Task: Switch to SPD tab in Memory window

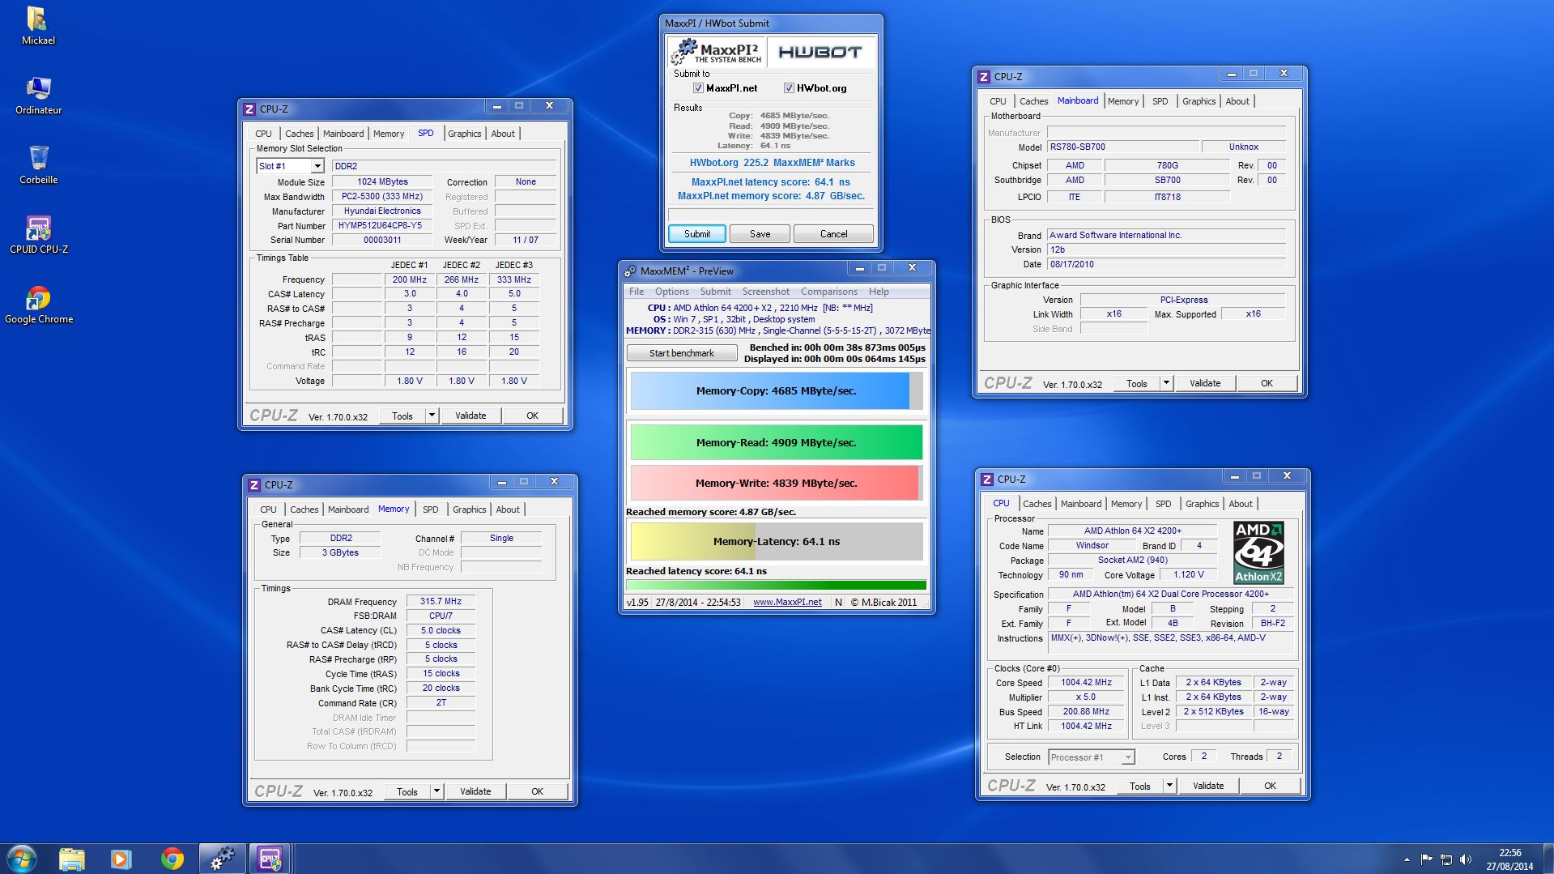Action: tap(430, 509)
